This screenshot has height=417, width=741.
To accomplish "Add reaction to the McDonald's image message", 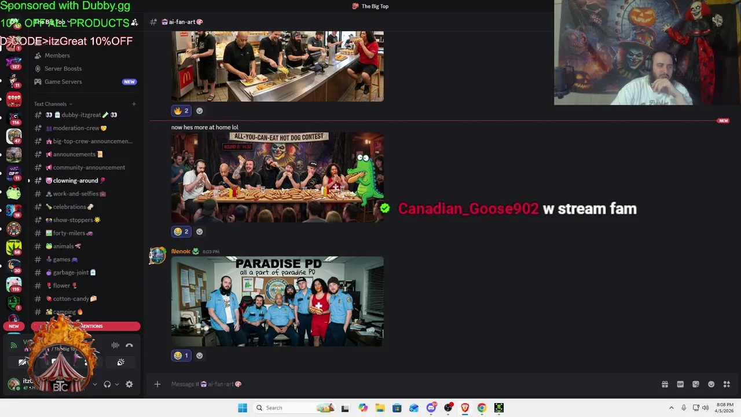I will (199, 111).
